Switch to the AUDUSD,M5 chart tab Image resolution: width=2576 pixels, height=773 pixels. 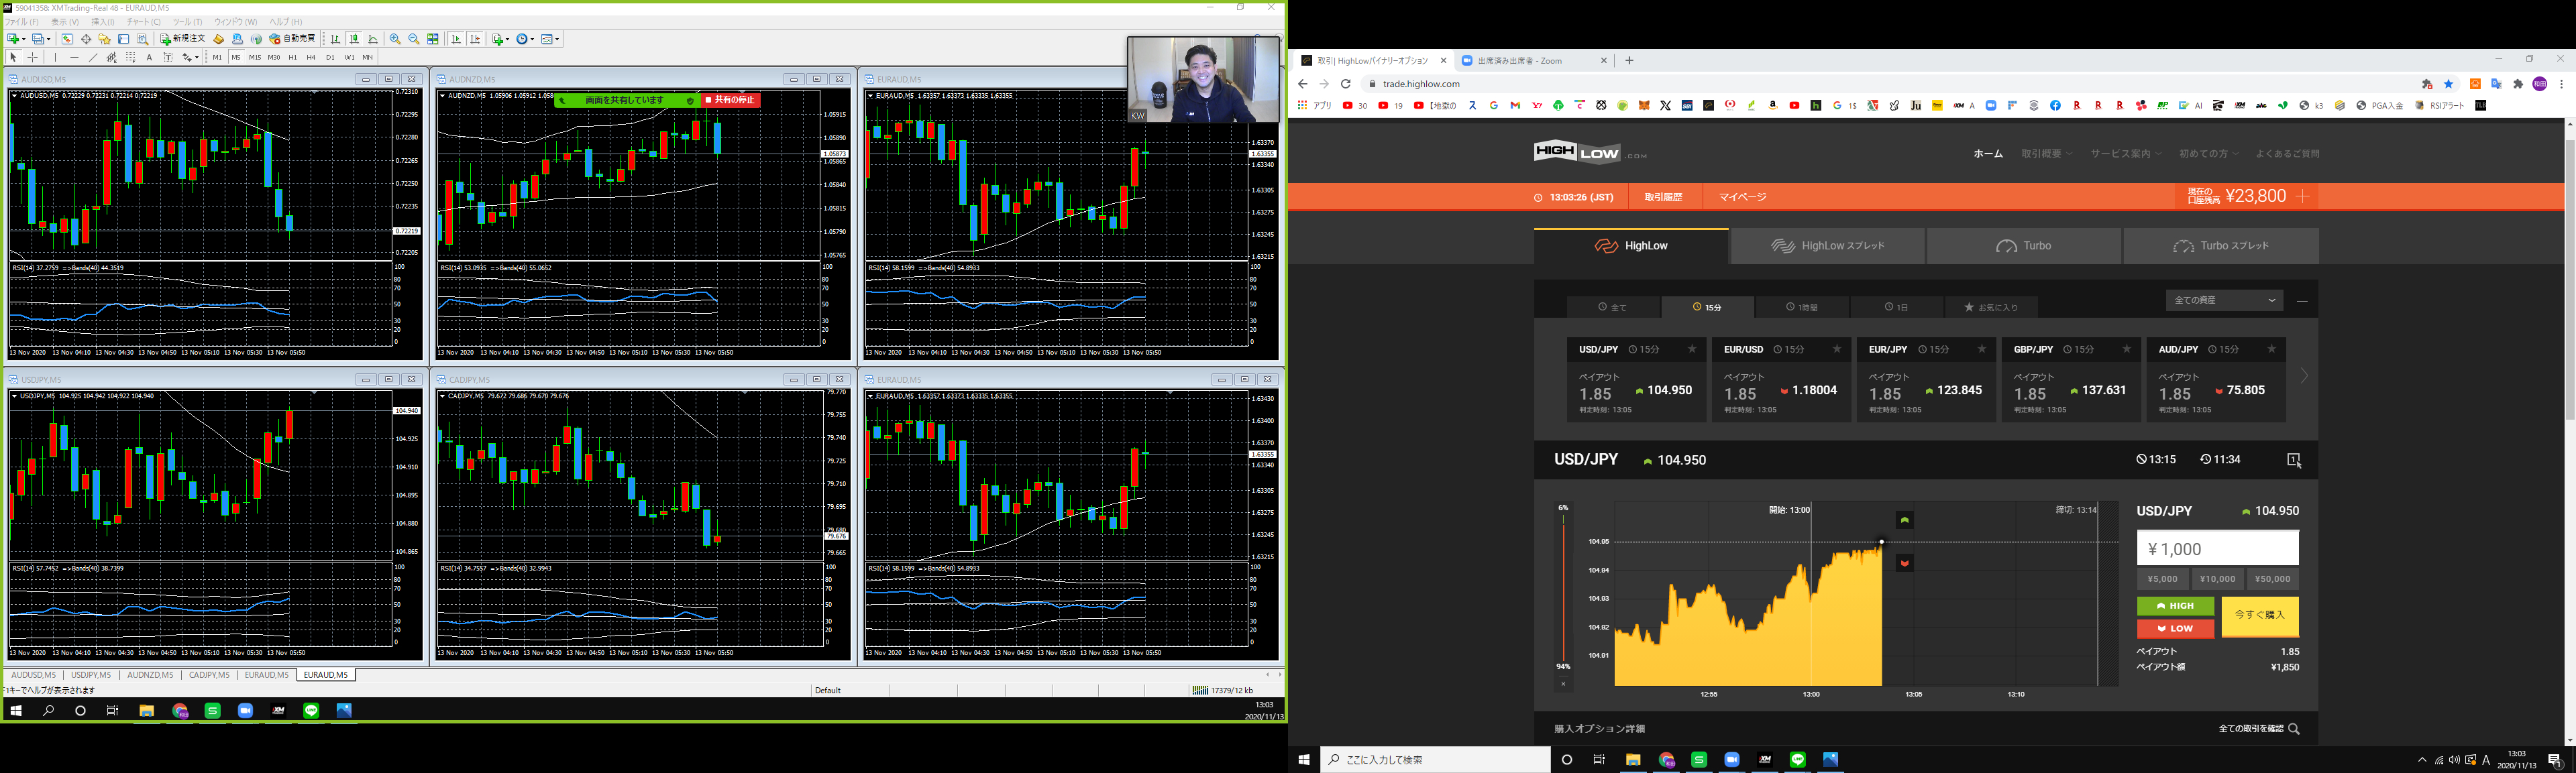[34, 675]
